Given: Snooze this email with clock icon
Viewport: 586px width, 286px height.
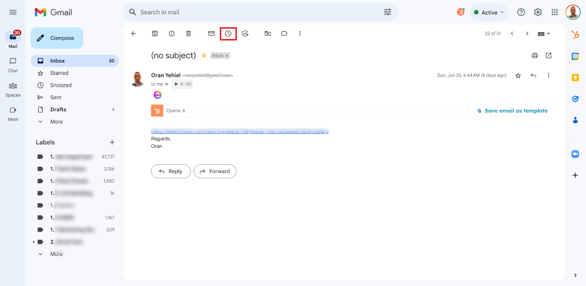Looking at the screenshot, I should click(228, 33).
